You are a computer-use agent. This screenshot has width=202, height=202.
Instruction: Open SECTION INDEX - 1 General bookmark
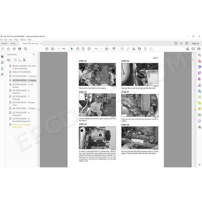[24, 76]
